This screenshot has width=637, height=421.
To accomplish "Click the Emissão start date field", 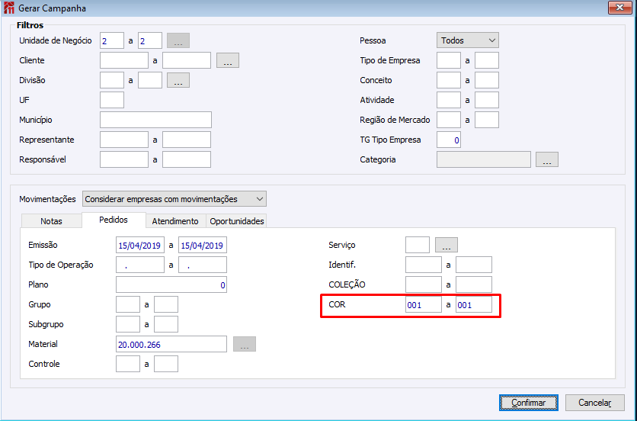I will (140, 245).
